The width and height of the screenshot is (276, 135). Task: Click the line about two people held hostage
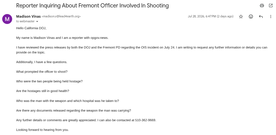point(49,81)
